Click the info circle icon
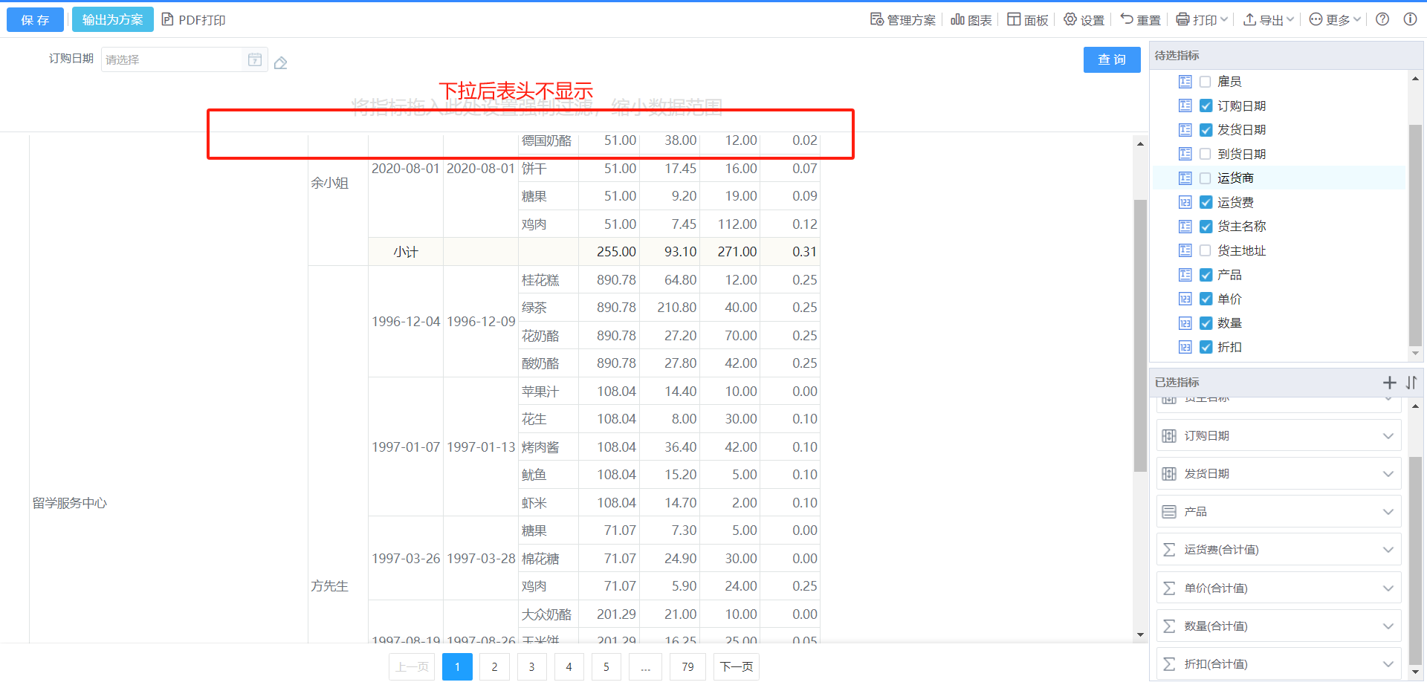Viewport: 1427px width, 685px height. tap(1410, 19)
